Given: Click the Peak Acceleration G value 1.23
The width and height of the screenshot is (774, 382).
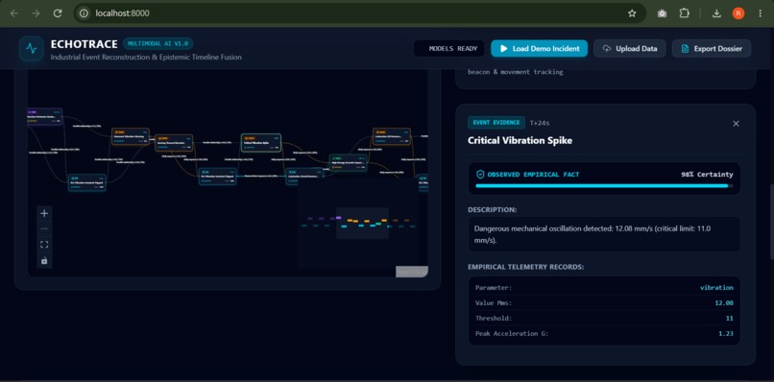Looking at the screenshot, I should coord(726,334).
